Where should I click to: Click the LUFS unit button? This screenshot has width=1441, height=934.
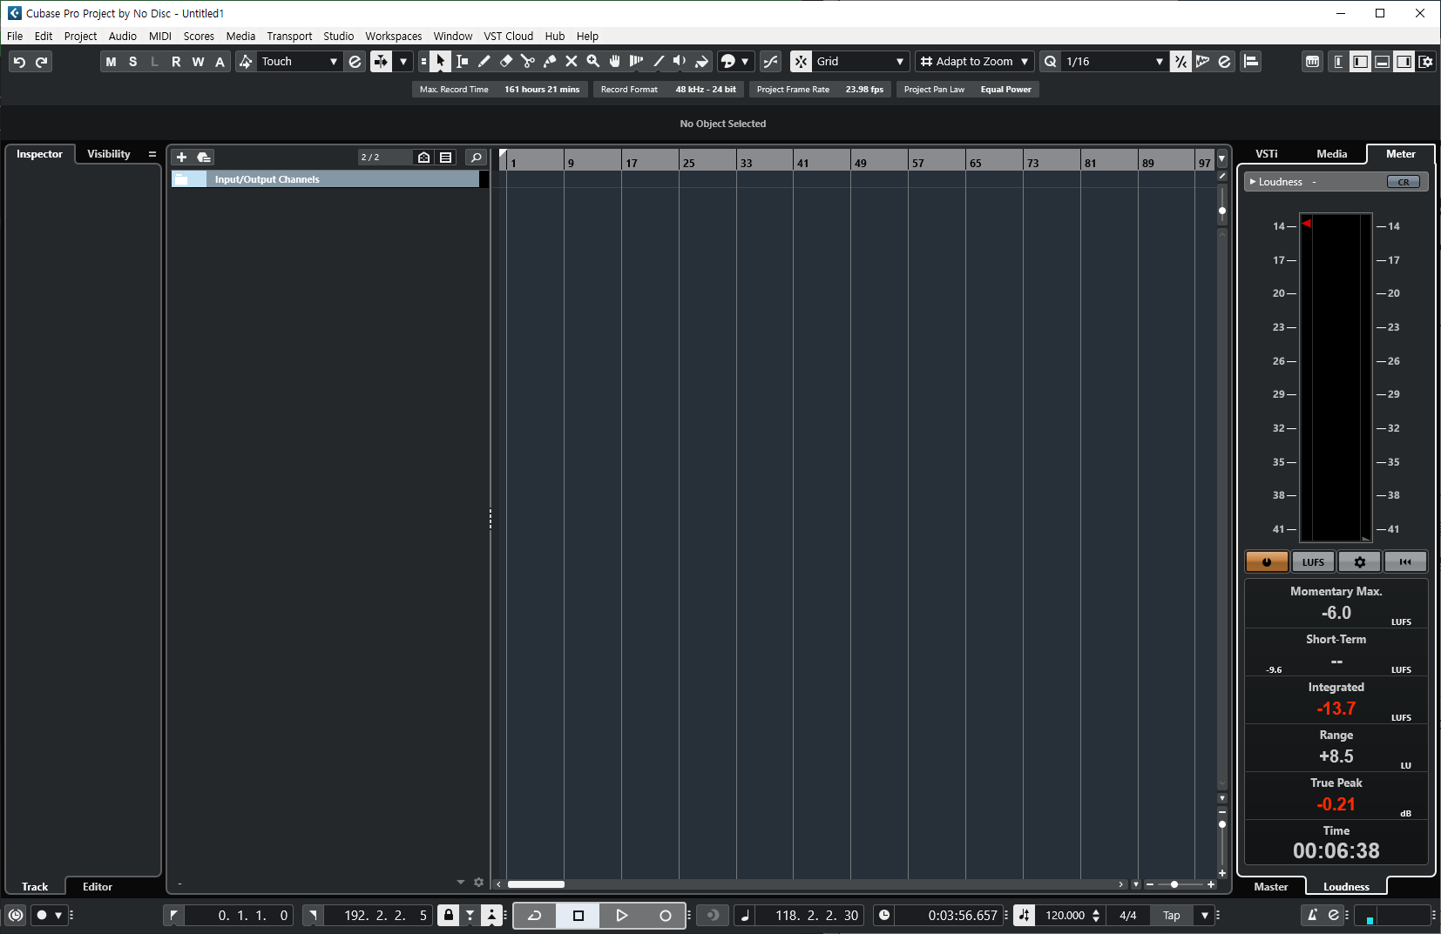(x=1313, y=562)
